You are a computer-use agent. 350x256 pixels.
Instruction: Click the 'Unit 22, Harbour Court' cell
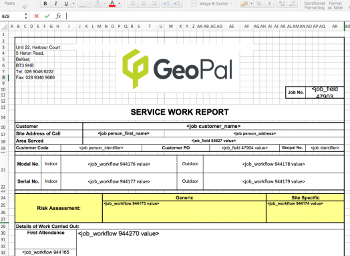37,47
